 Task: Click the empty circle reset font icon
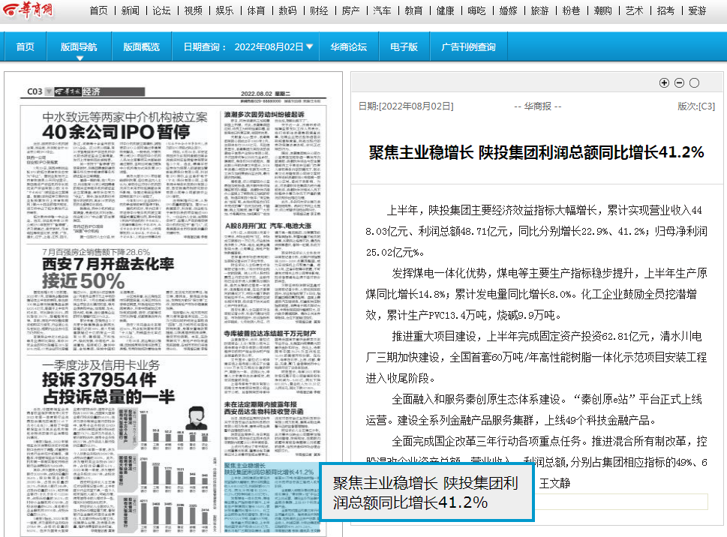coord(694,83)
